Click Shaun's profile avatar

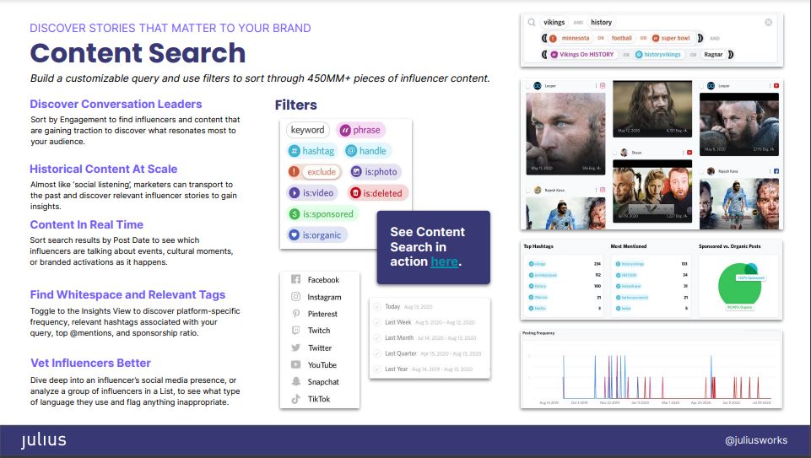point(624,153)
